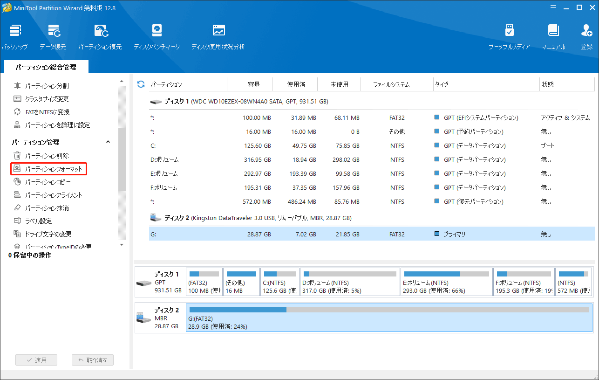This screenshot has width=599, height=380.
Task: Select the ディスク 2 Kingston header row
Action: click(372, 218)
